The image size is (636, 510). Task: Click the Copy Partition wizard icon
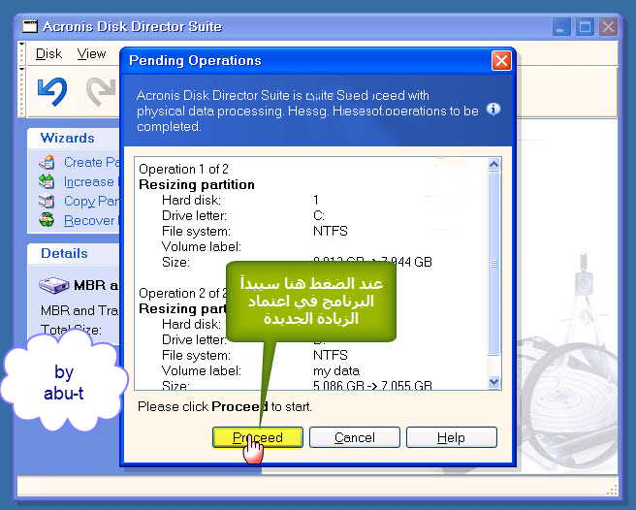[48, 201]
